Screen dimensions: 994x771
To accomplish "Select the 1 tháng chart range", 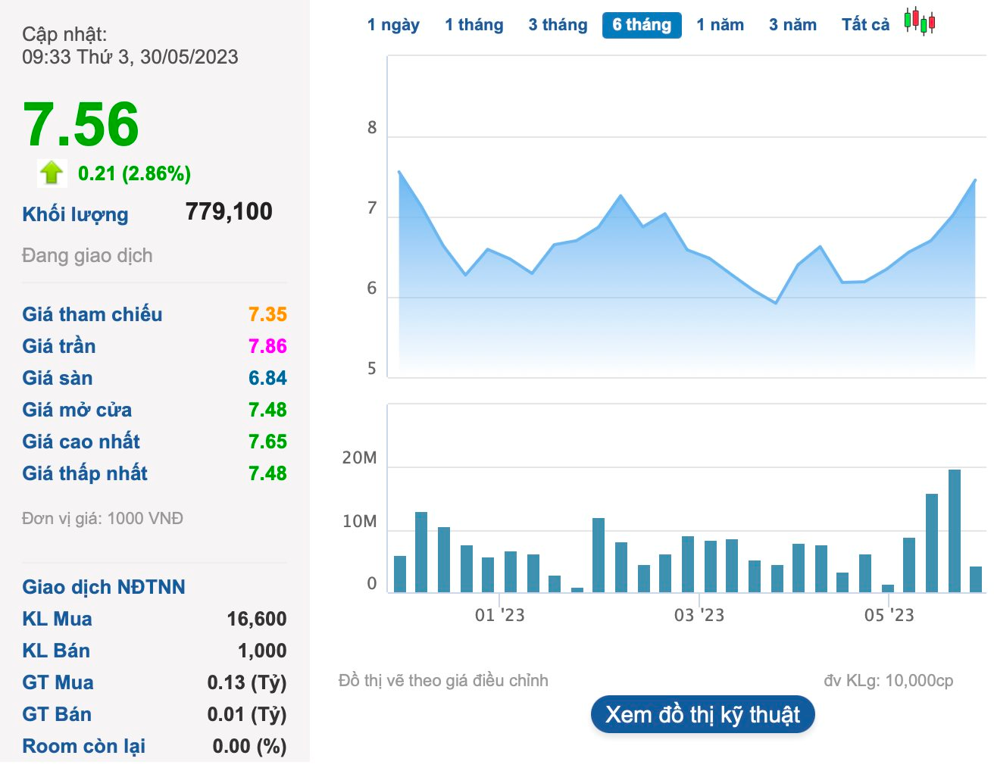I will click(x=474, y=25).
